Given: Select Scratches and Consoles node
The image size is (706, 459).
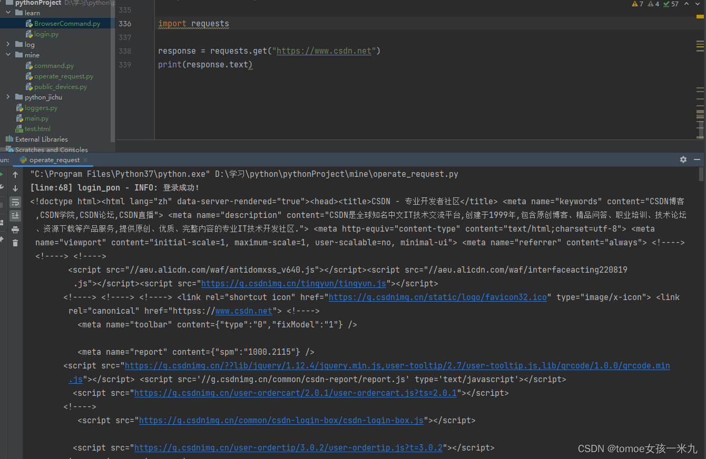Looking at the screenshot, I should (x=46, y=149).
